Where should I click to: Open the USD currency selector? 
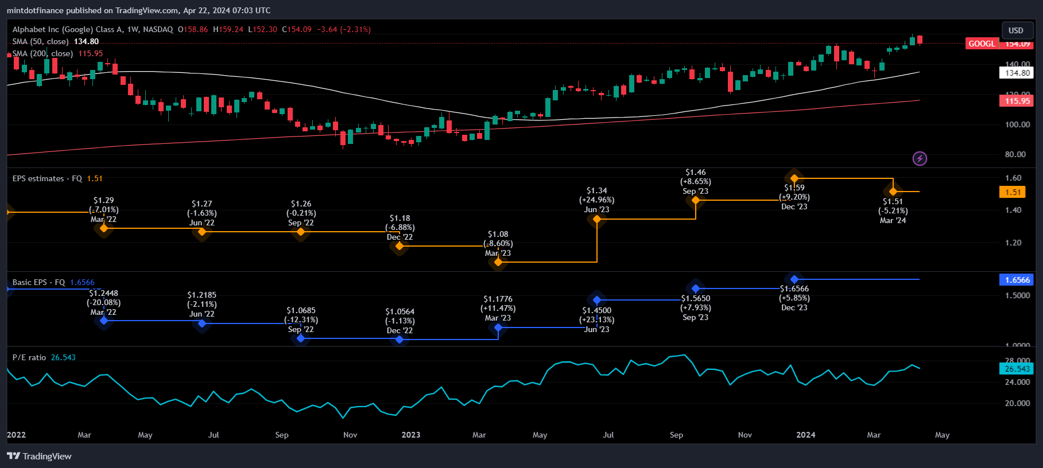[1017, 30]
